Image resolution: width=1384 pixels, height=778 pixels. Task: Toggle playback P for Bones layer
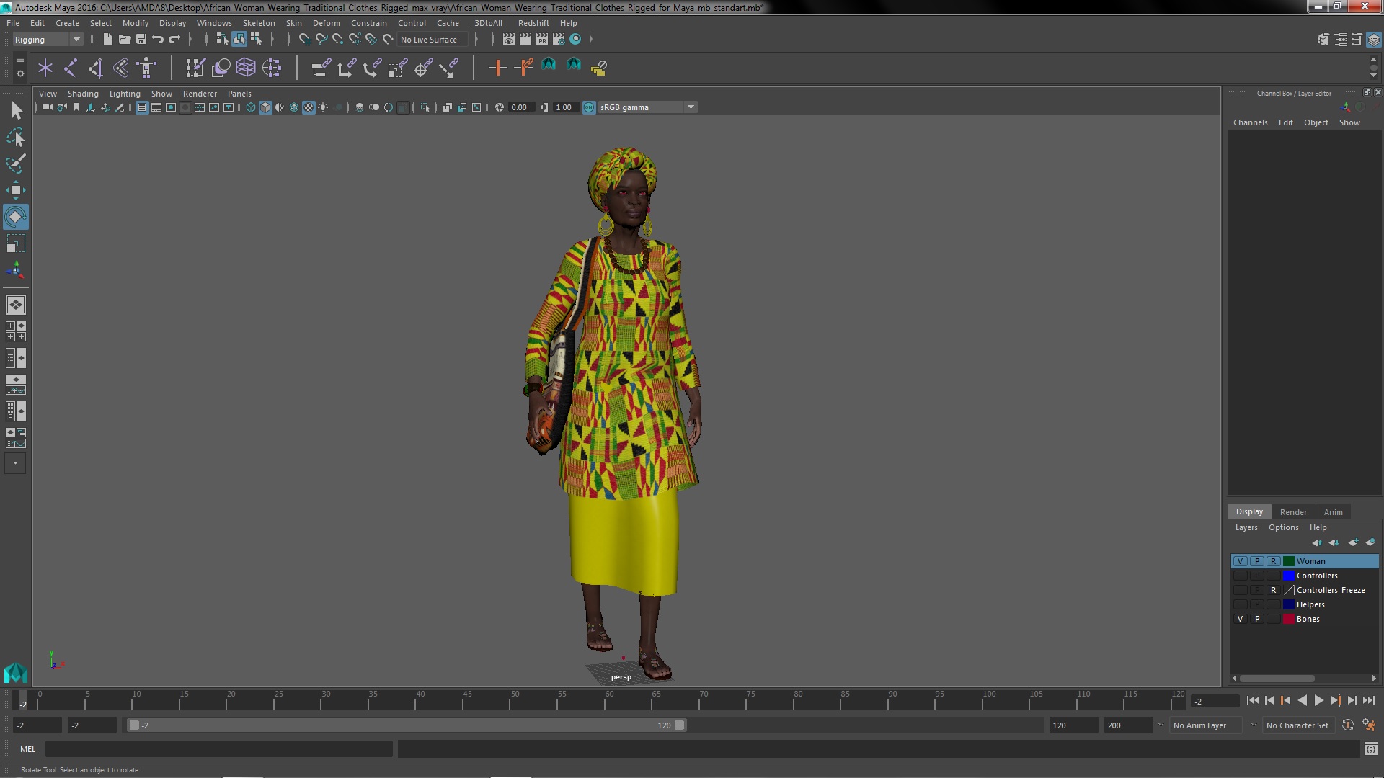pyautogui.click(x=1256, y=619)
